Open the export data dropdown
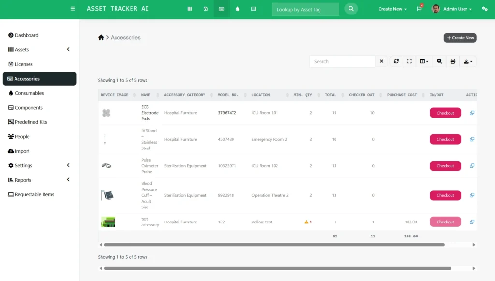This screenshot has width=495, height=281. [468, 61]
